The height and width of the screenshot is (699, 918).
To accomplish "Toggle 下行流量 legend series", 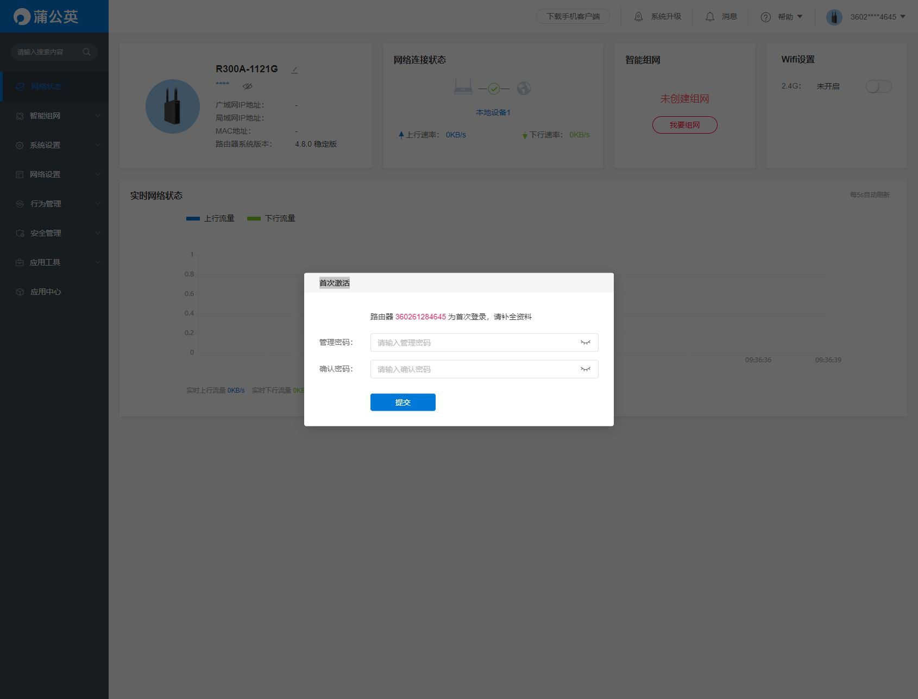I will (x=271, y=218).
